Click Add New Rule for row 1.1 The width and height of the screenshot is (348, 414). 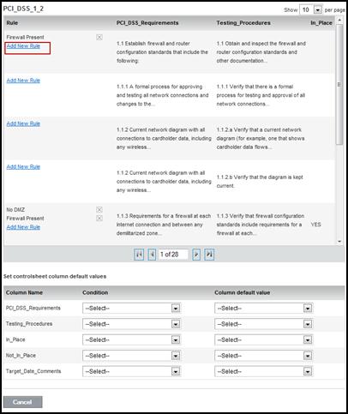tap(23, 46)
